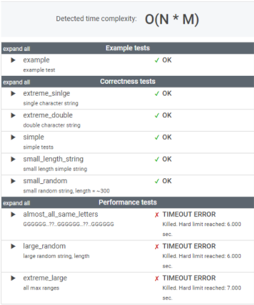Expand the almost_all_same_letters test arrow
Image resolution: width=254 pixels, height=305 pixels.
[x=13, y=214]
